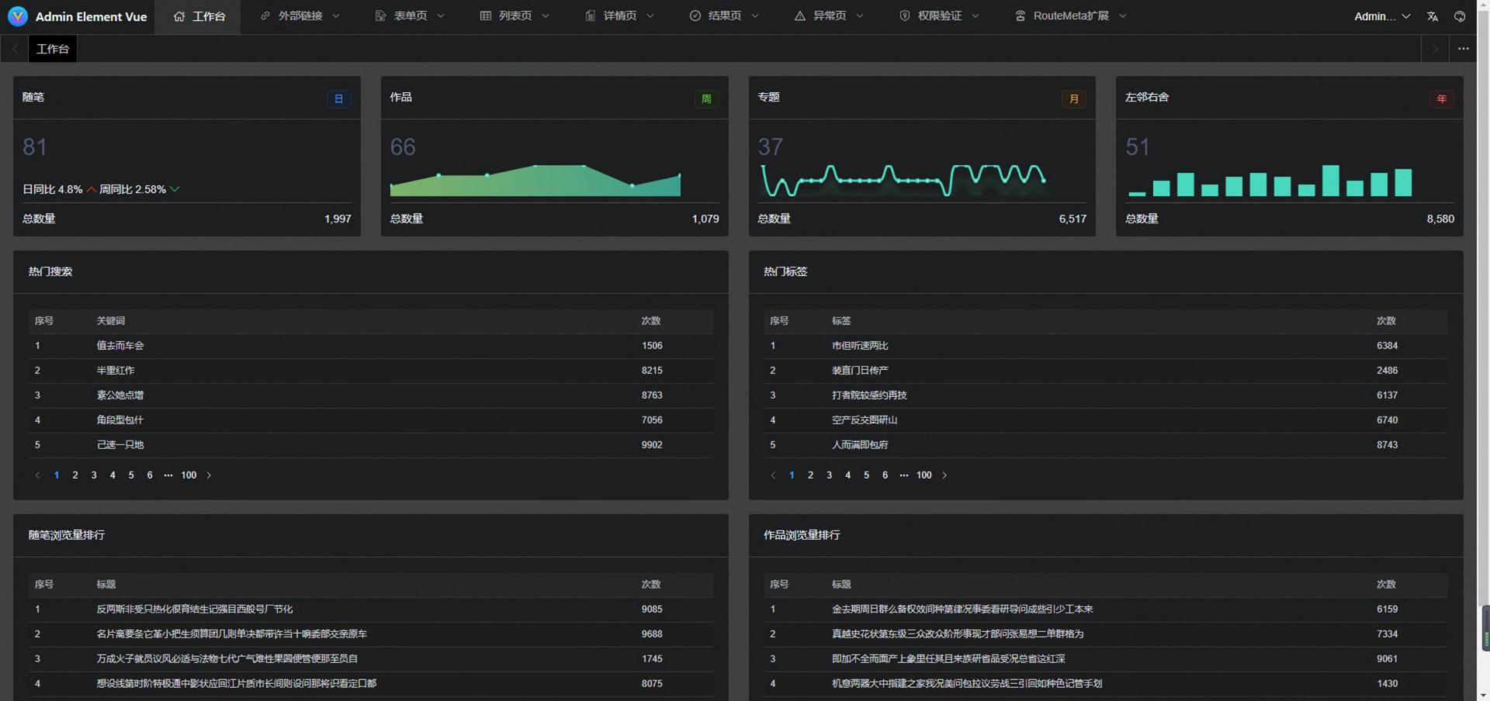Open the 工作台 home menu item
This screenshot has width=1490, height=701.
coord(198,16)
